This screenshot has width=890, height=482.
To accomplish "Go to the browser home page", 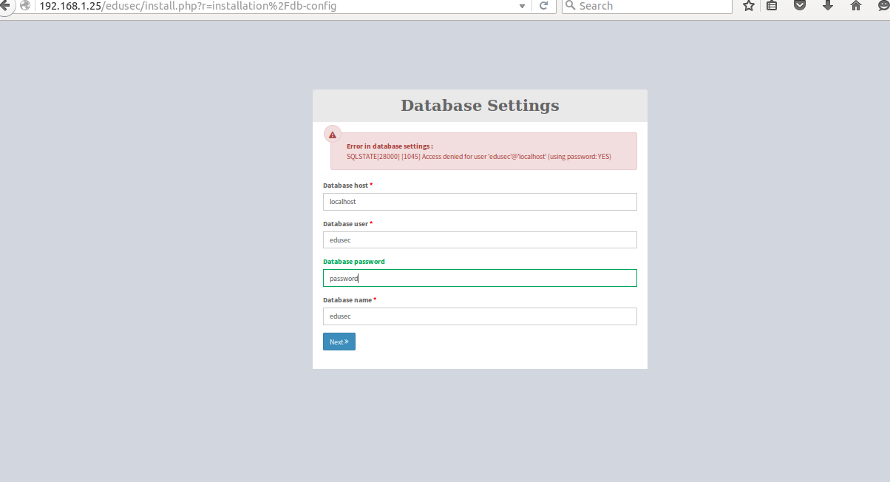I will click(856, 5).
